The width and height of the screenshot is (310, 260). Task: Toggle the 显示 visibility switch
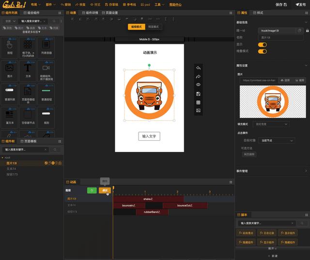(263, 45)
